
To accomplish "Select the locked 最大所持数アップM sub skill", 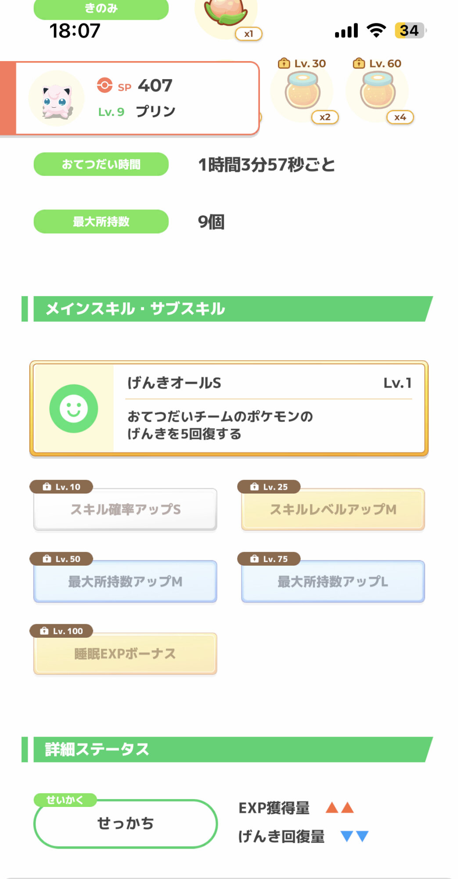I will click(x=125, y=581).
